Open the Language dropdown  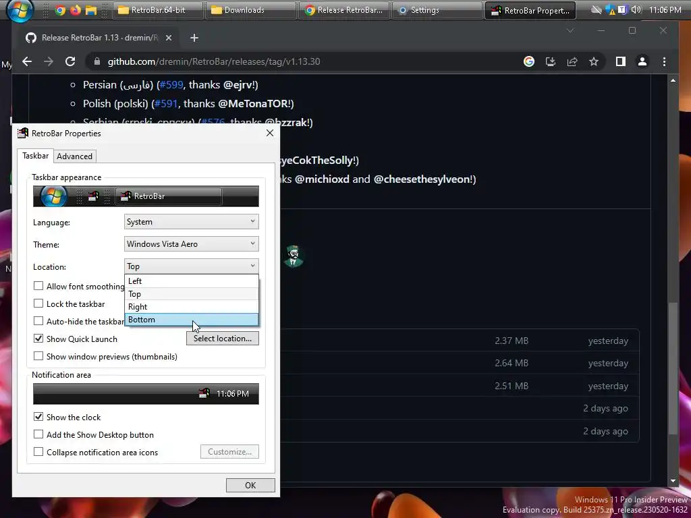point(191,221)
